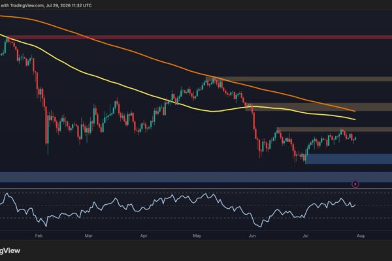Click the purple lightning bolt event icon

[355, 184]
